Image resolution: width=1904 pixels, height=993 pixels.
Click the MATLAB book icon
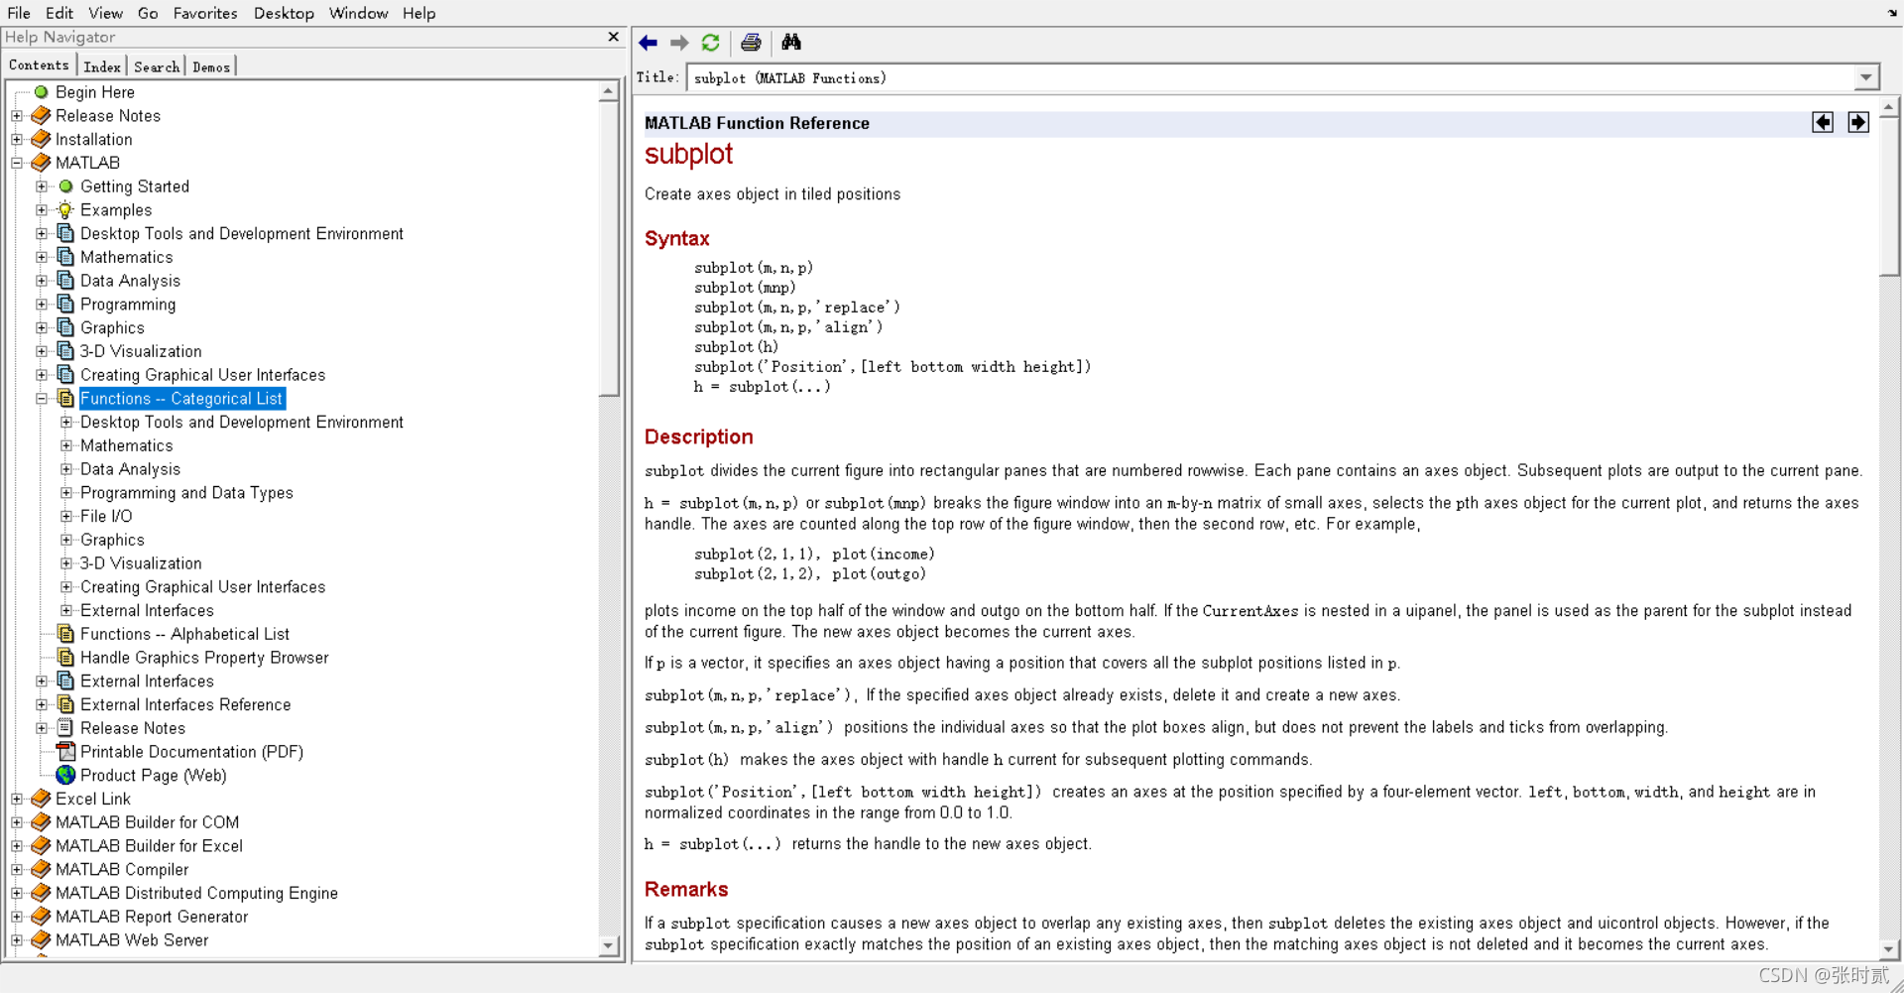click(x=41, y=162)
